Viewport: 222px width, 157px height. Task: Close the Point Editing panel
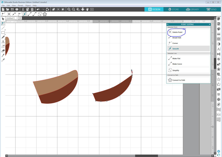click(x=210, y=24)
